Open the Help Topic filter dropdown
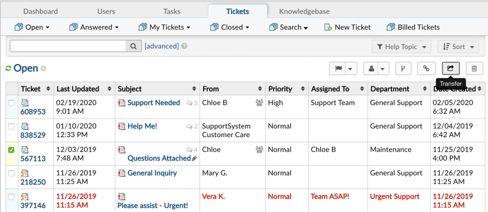The image size is (488, 212). pos(401,47)
